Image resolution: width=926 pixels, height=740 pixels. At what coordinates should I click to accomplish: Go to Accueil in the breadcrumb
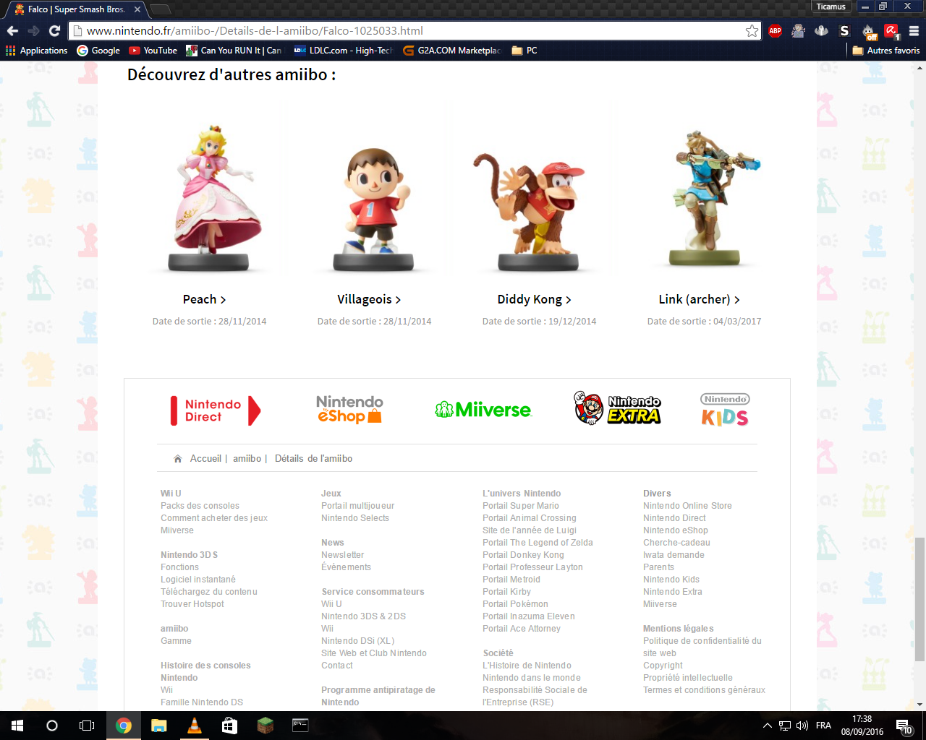(205, 459)
